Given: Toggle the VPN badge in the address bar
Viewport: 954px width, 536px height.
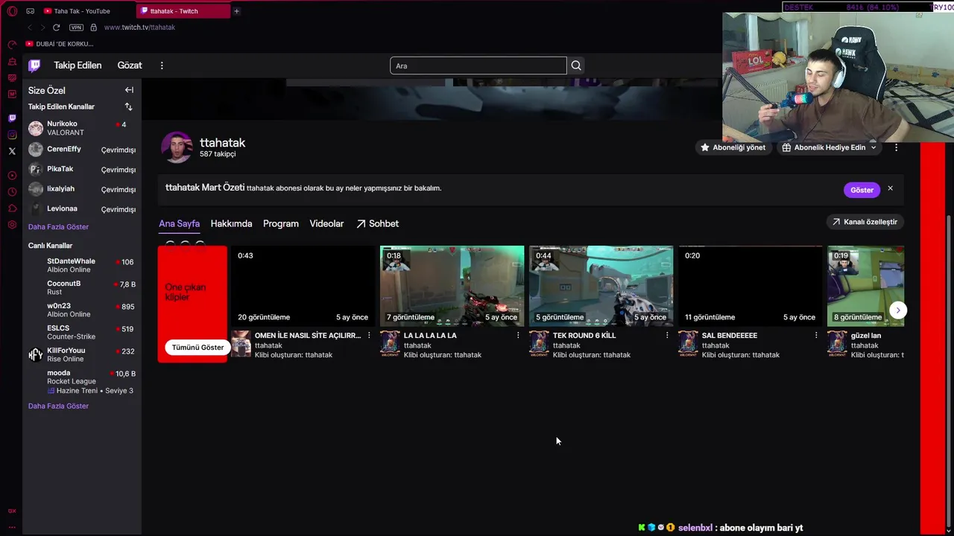Looking at the screenshot, I should [x=76, y=28].
